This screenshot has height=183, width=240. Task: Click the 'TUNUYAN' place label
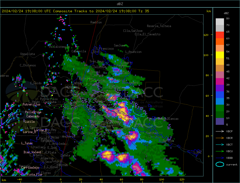tap(62, 165)
